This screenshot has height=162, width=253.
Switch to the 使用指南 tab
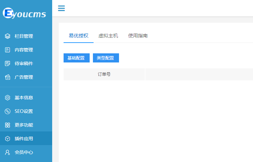click(x=138, y=36)
